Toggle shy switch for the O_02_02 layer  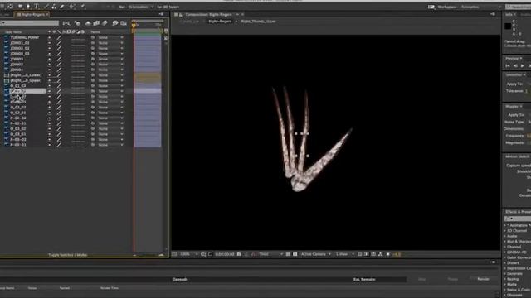point(50,107)
